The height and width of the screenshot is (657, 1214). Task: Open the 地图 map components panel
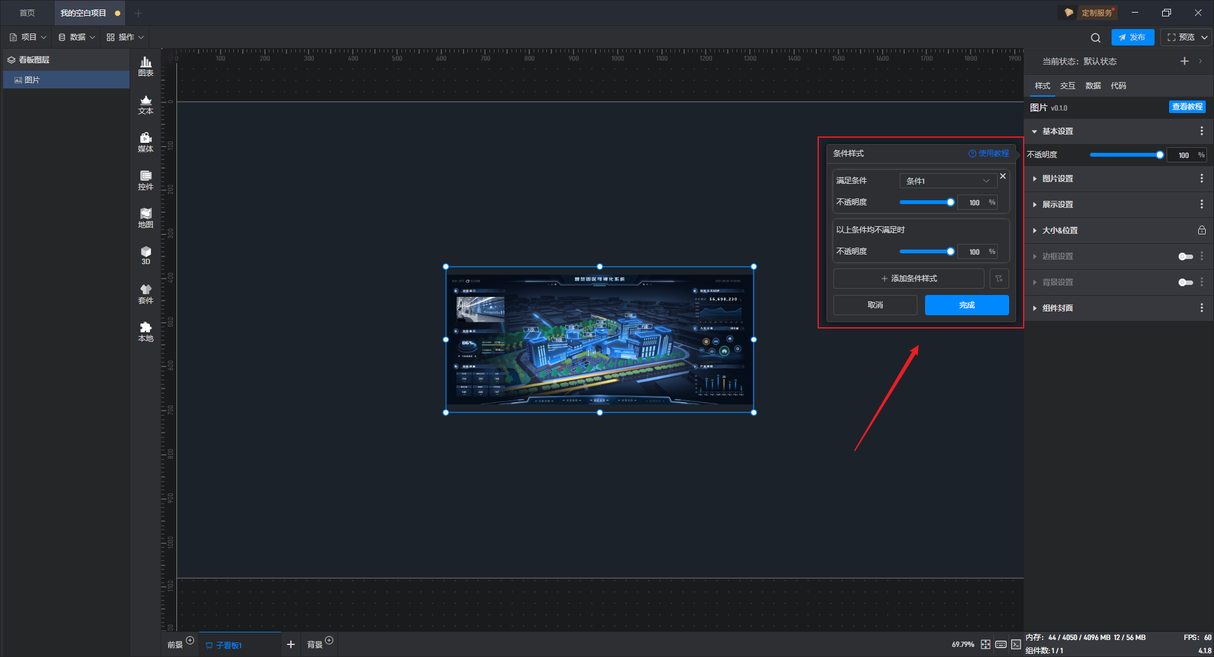[145, 218]
